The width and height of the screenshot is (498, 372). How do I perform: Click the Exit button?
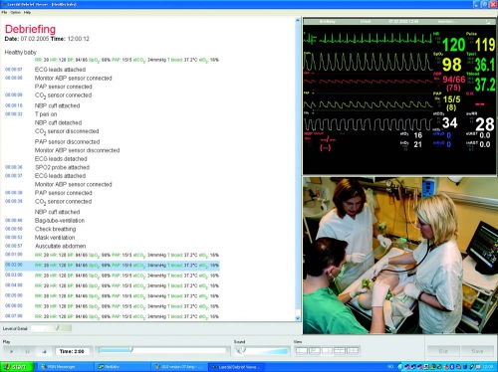(x=443, y=351)
